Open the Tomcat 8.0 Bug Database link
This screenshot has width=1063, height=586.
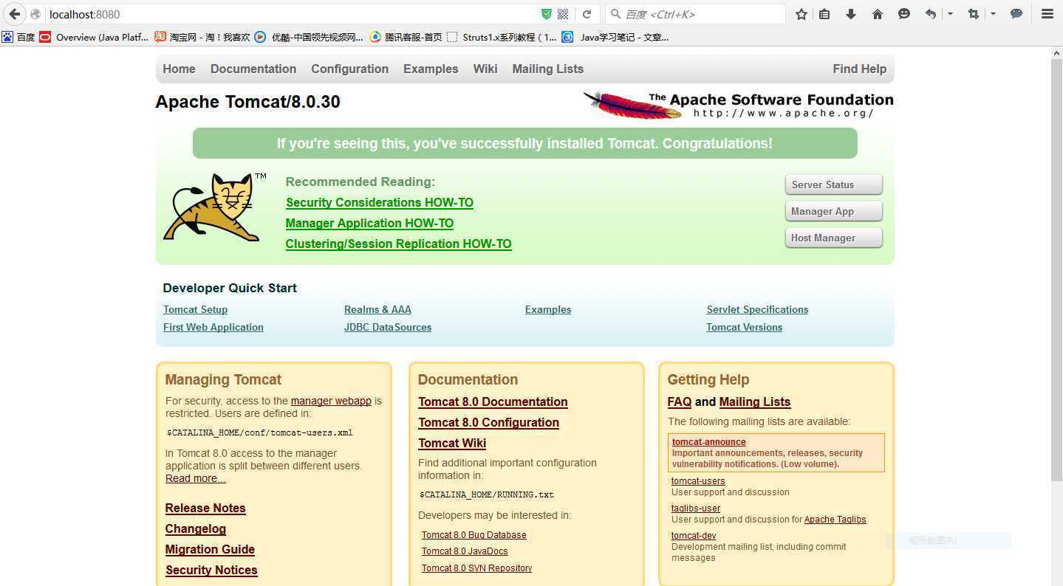tap(474, 534)
